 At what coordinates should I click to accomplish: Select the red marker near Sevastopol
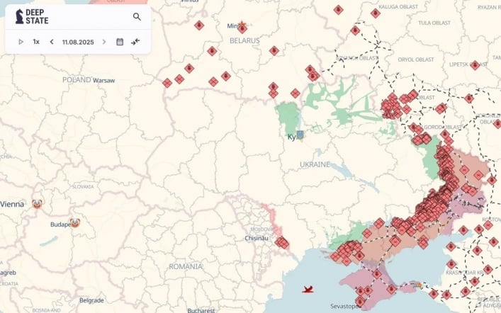tap(360, 301)
